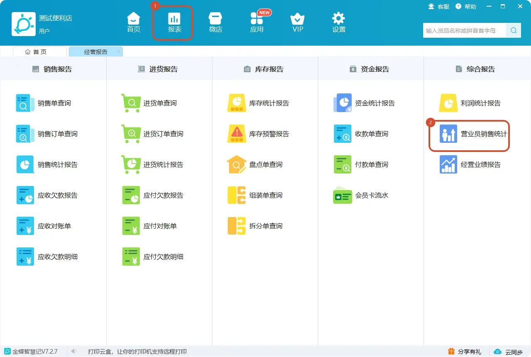Open 应付欠款明细
This screenshot has width=531, height=357.
click(152, 257)
